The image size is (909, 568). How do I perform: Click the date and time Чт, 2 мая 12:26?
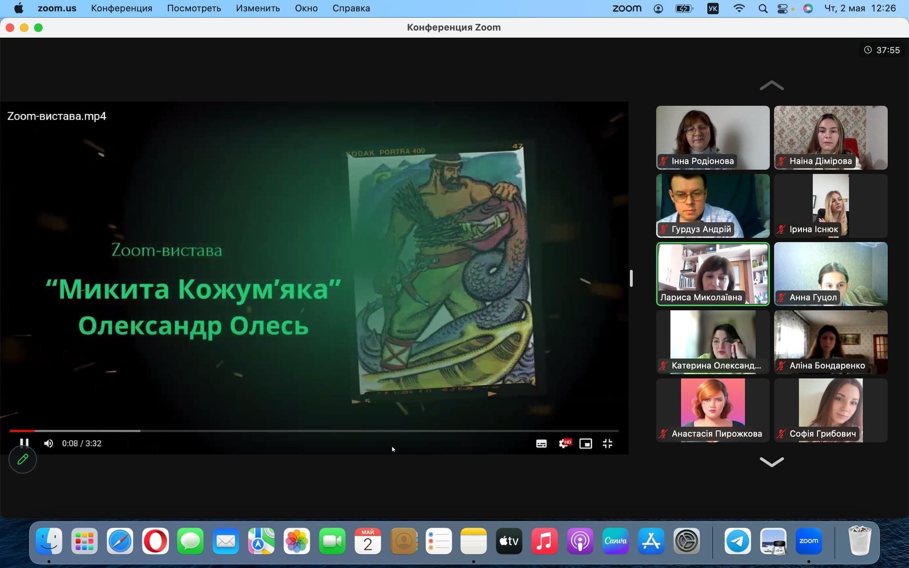[x=860, y=8]
